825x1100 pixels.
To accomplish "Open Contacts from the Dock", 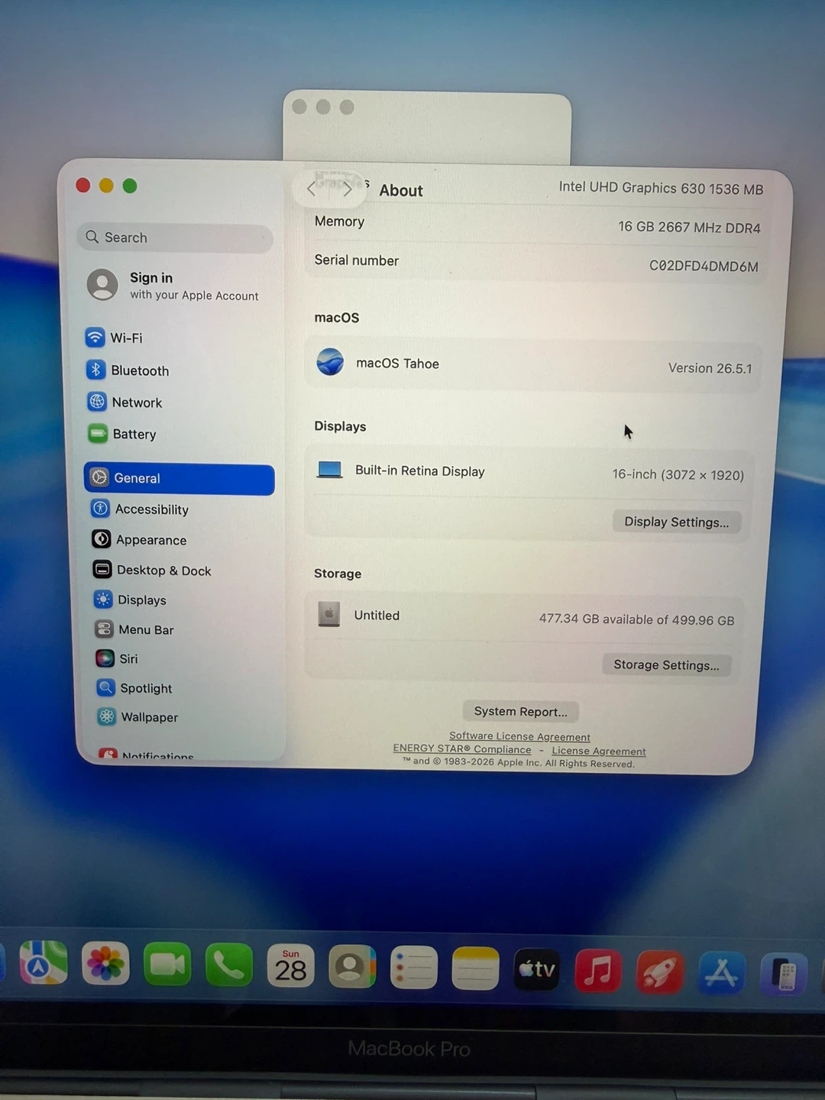I will (x=352, y=968).
